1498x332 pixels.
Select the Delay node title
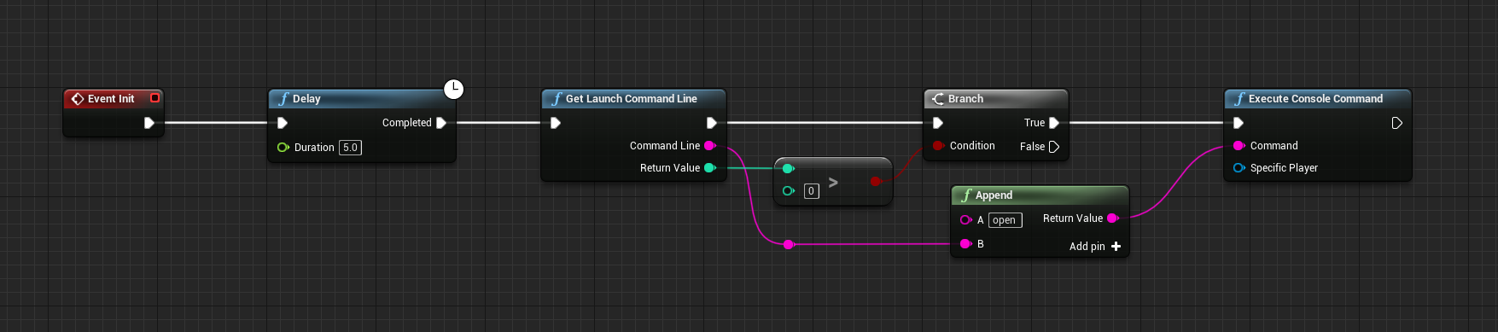(x=306, y=99)
